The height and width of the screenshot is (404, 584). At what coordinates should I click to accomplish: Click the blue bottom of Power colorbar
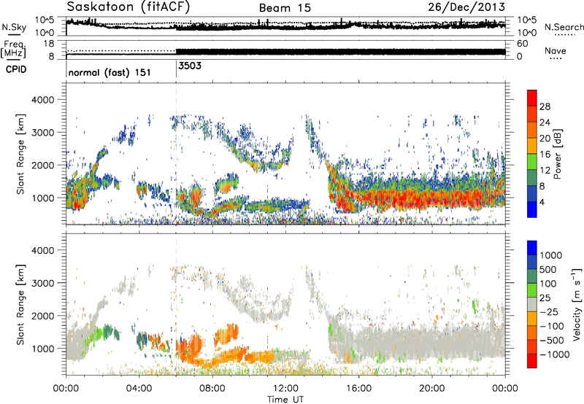(532, 209)
